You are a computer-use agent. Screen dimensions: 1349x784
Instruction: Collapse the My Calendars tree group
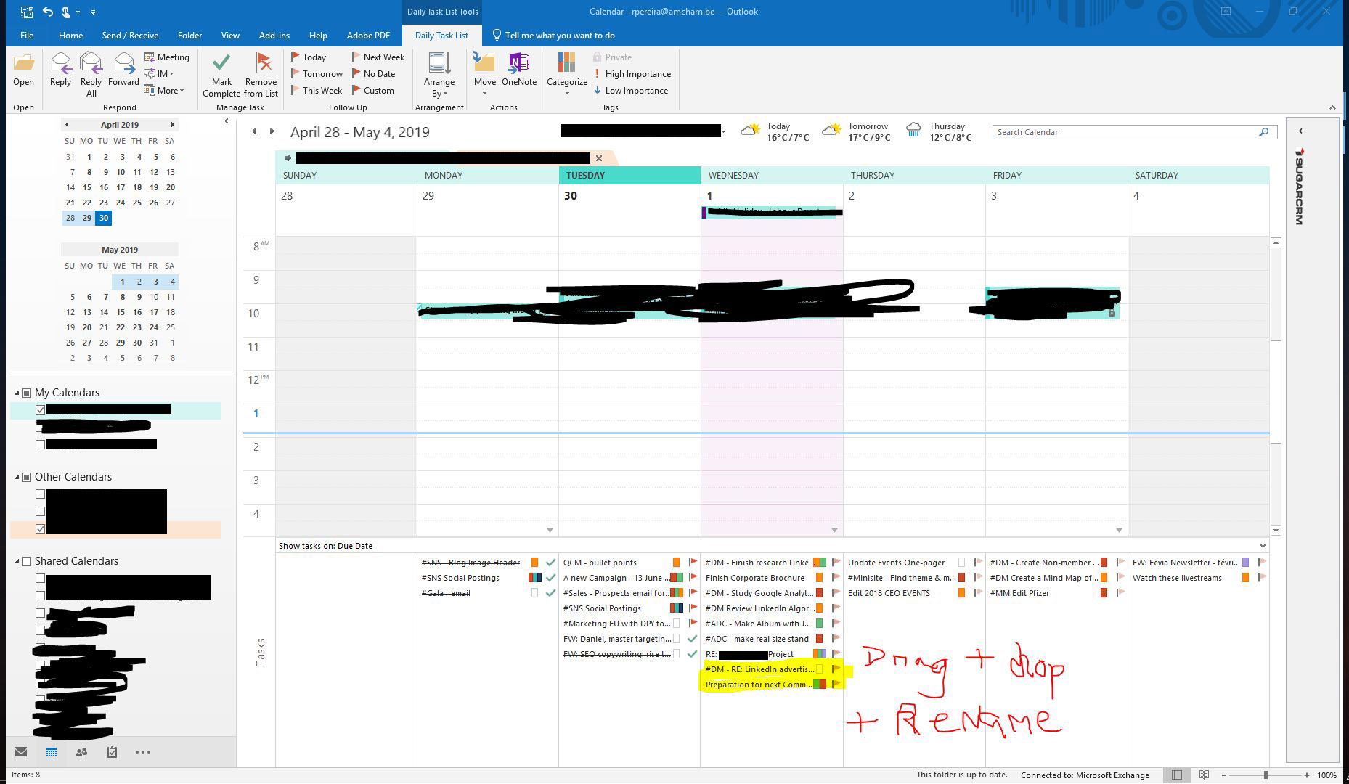coord(17,393)
